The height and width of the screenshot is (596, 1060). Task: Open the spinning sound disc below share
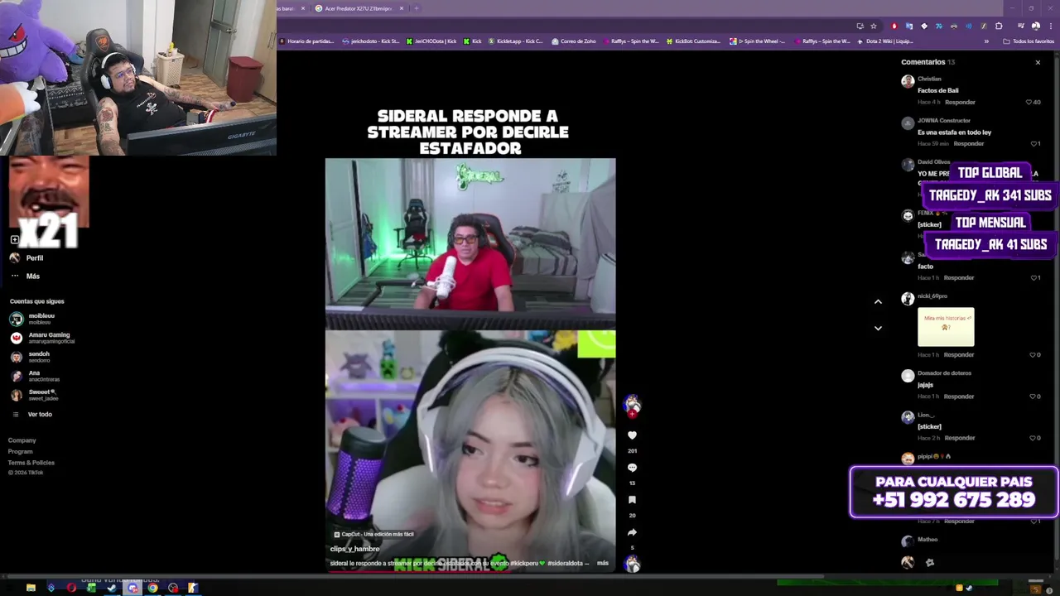pyautogui.click(x=633, y=565)
